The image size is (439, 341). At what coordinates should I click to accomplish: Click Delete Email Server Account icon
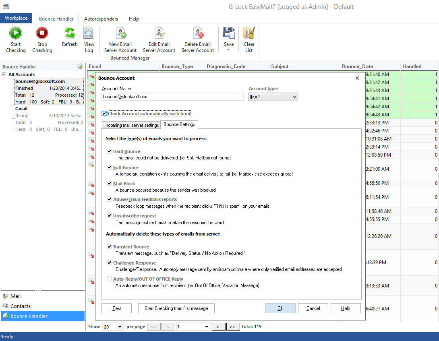tap(198, 33)
